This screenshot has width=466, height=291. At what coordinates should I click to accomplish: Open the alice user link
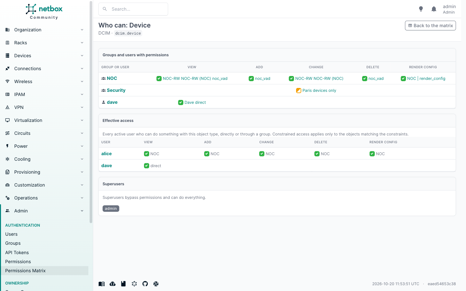point(106,154)
